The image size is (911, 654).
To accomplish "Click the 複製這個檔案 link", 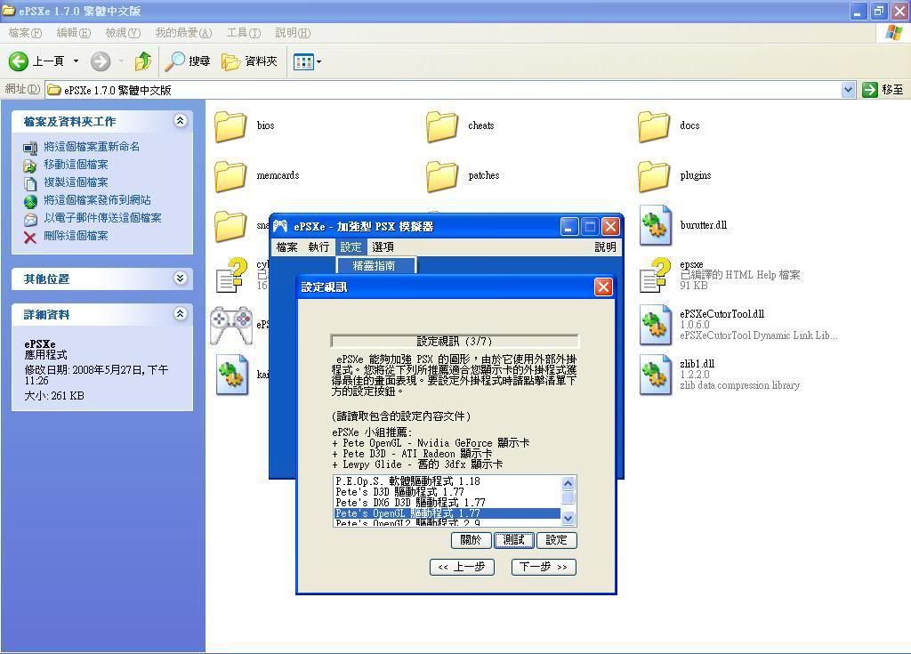I will 77,182.
